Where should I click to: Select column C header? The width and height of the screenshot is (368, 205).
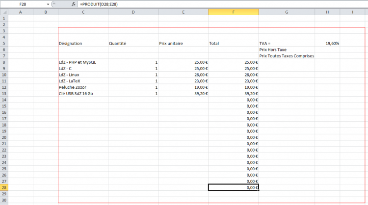(83, 12)
